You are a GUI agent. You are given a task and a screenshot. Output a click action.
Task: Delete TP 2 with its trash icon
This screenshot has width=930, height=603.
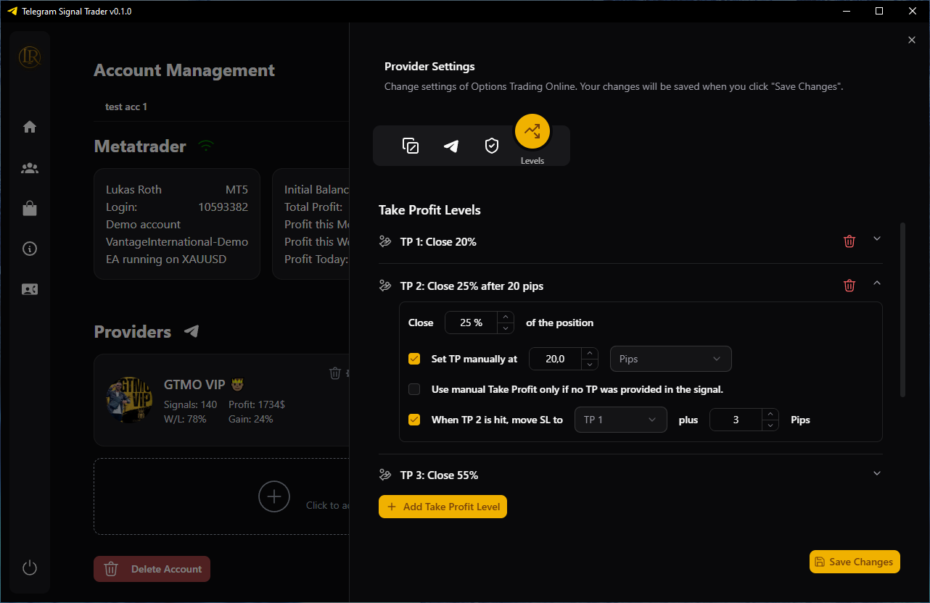pos(849,286)
